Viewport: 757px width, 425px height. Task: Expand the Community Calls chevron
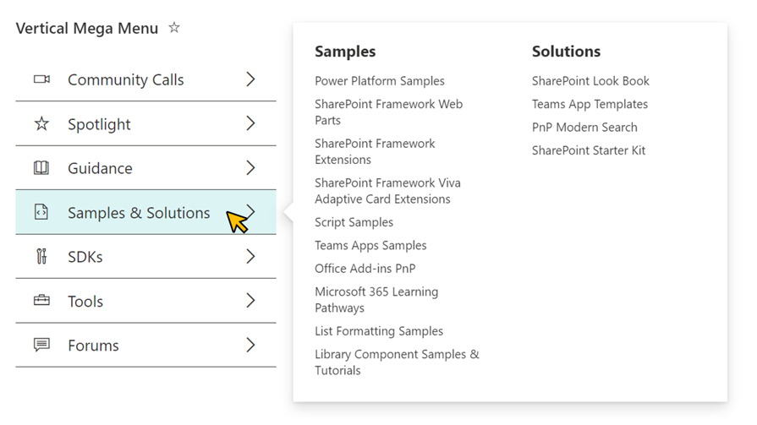coord(250,79)
